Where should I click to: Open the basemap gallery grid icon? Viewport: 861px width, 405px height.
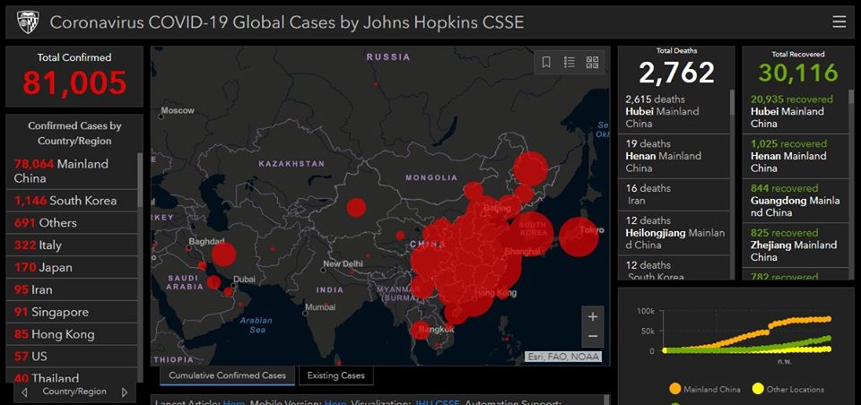coord(592,62)
